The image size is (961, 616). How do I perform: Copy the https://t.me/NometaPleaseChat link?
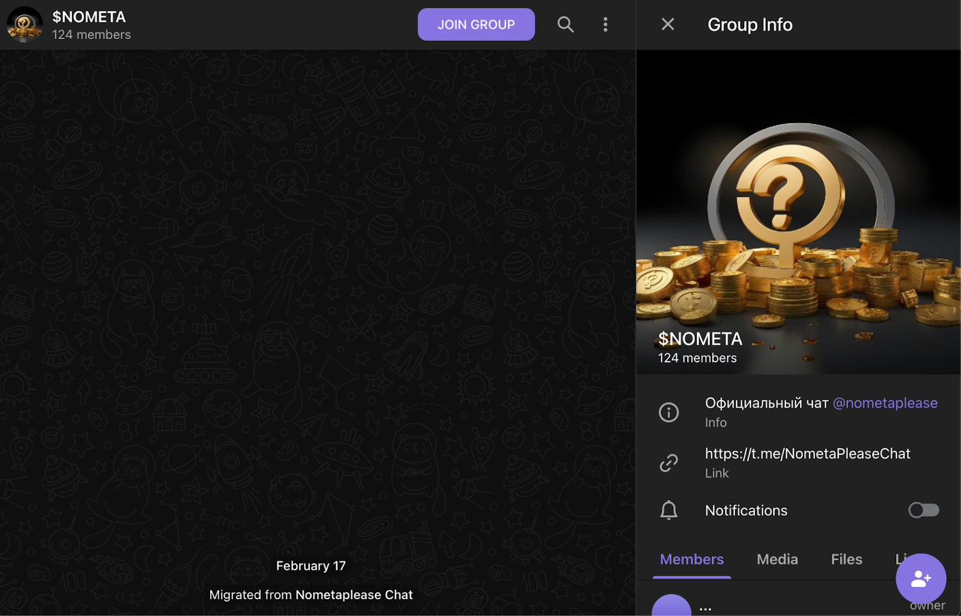[807, 454]
